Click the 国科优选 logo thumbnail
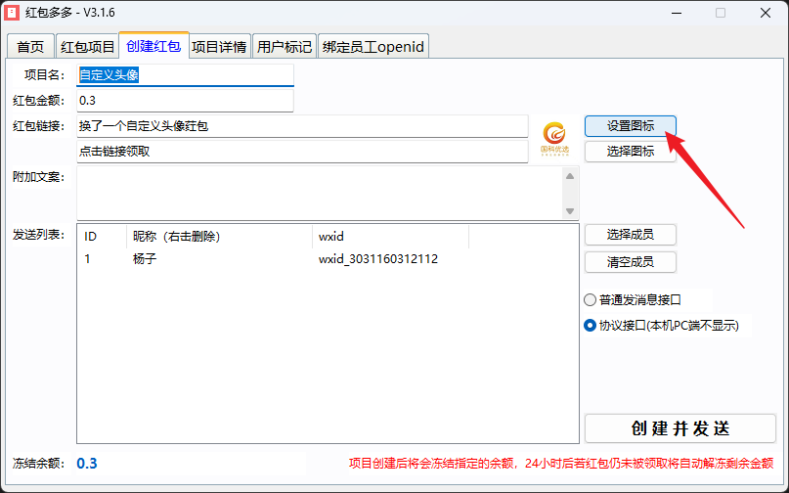 (555, 138)
